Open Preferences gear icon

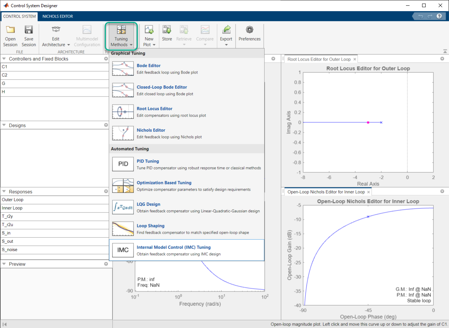pyautogui.click(x=250, y=30)
